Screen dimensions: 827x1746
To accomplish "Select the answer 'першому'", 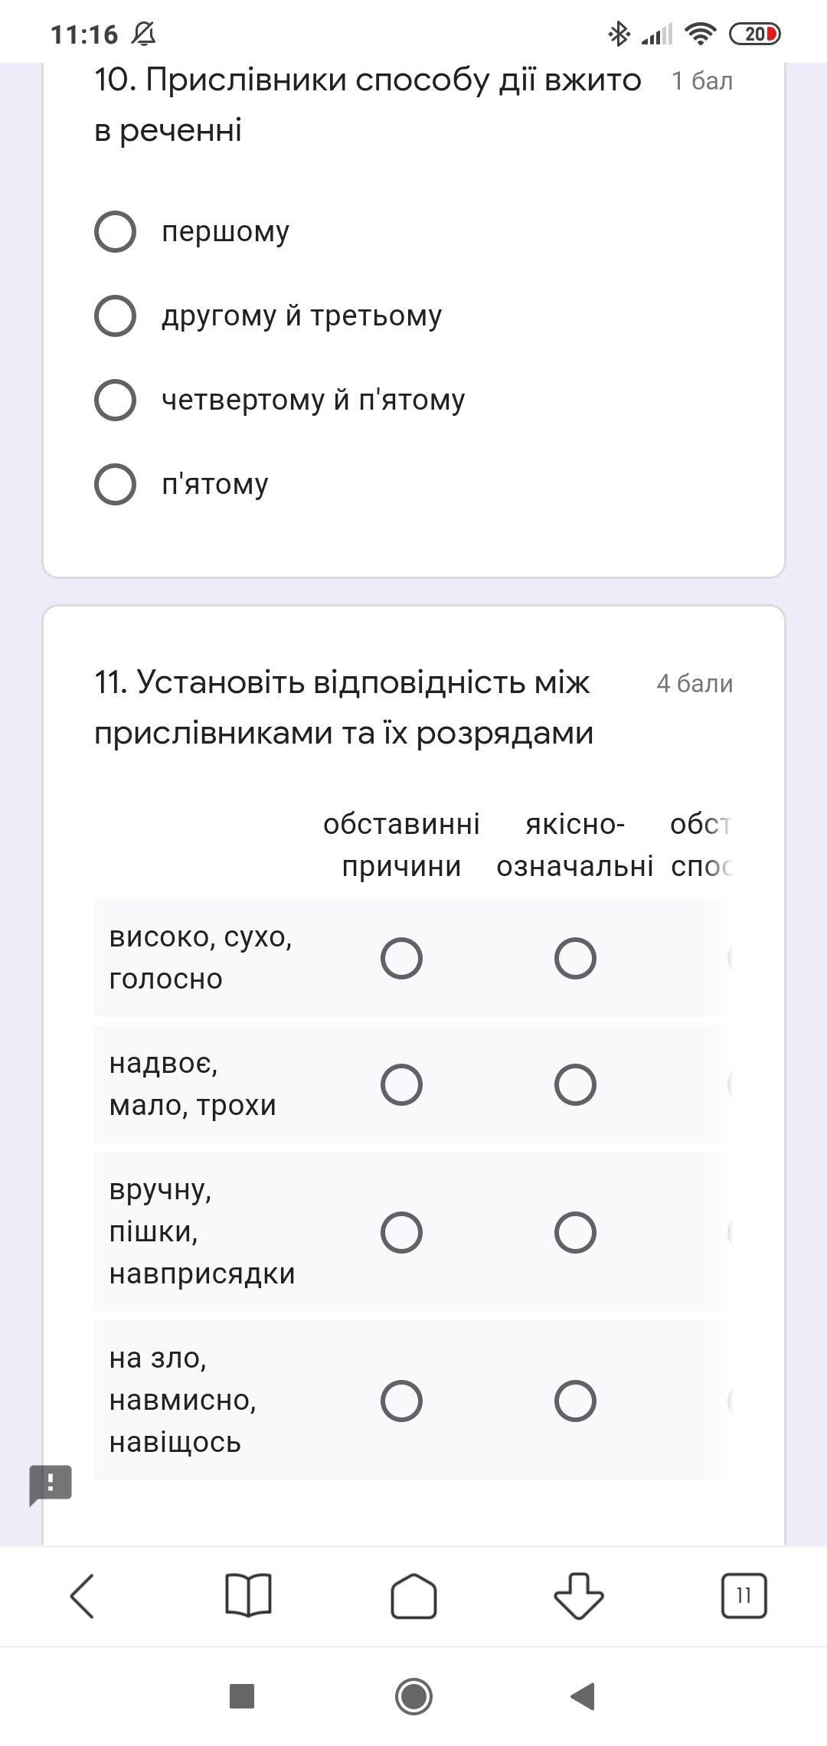I will tap(116, 231).
